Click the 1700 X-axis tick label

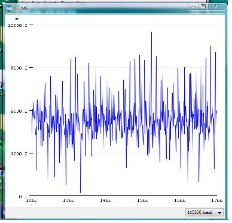(x=216, y=200)
